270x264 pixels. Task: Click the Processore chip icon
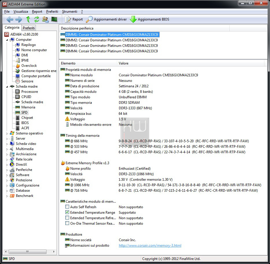(18, 92)
